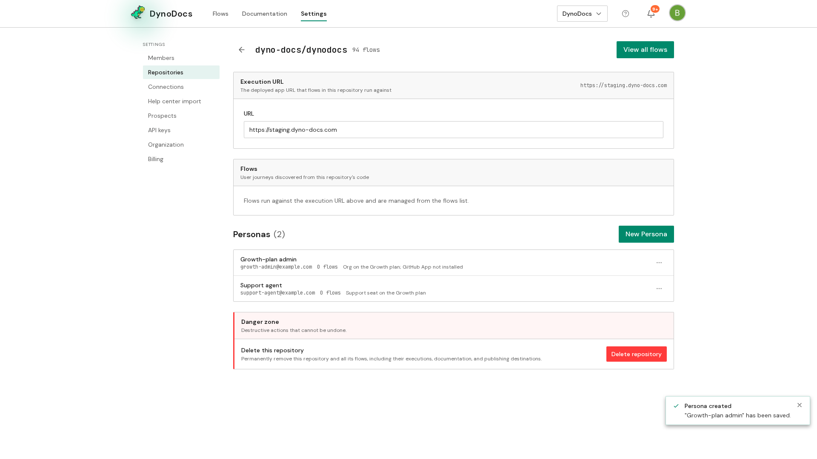Click the New Persona button
817x459 pixels.
646,234
